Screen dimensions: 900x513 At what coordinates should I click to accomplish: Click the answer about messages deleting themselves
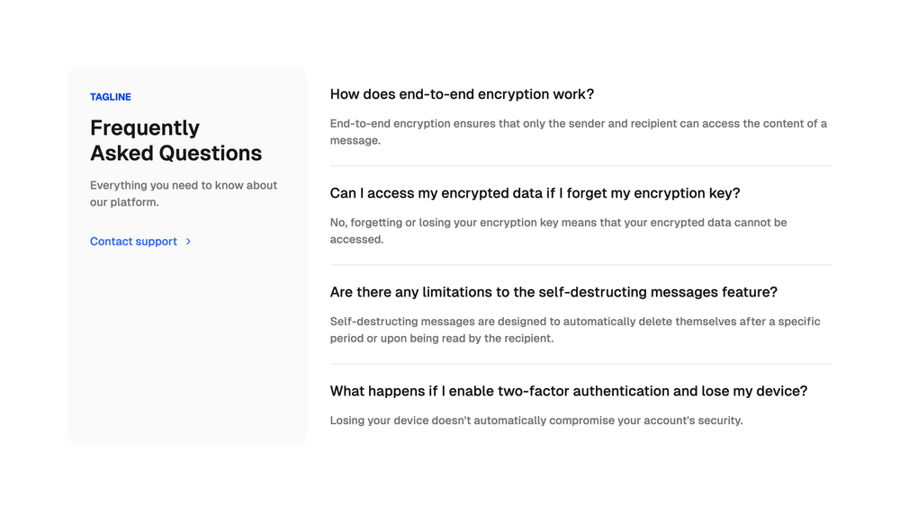[575, 330]
